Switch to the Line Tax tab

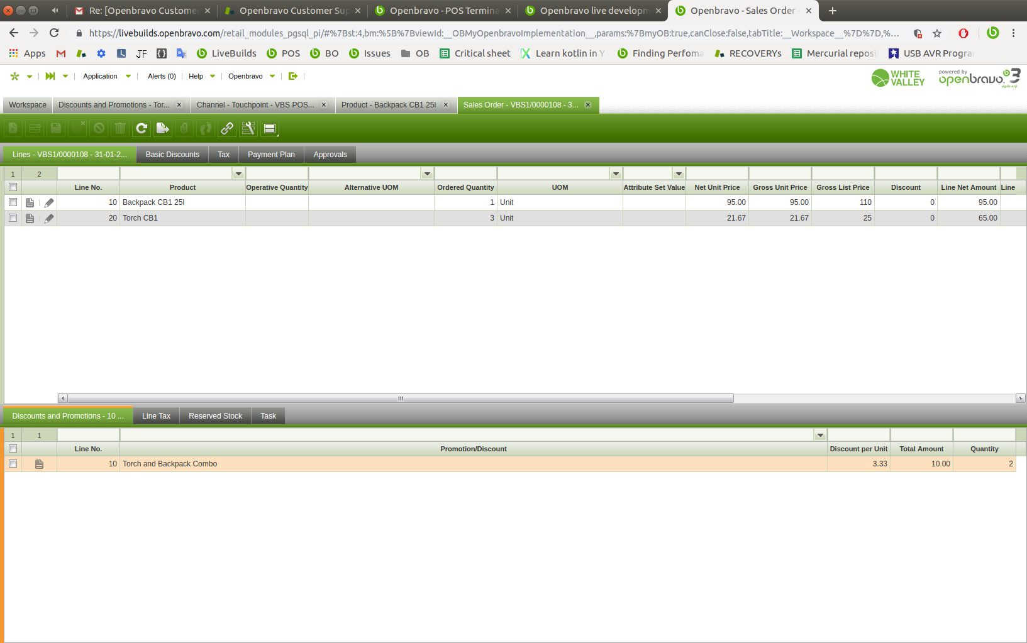point(157,416)
